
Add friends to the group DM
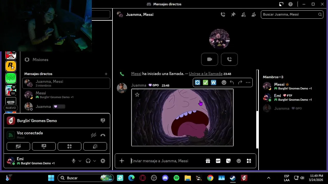click(243, 15)
